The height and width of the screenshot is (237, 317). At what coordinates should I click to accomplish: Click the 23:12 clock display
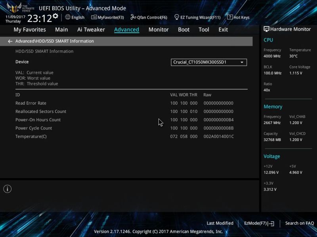(x=39, y=19)
